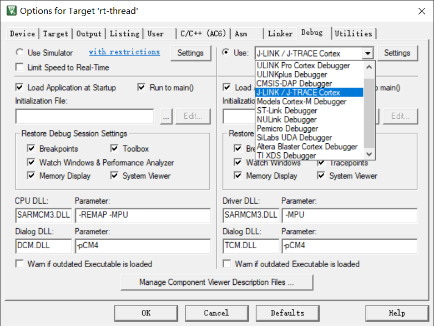Toggle hardware-side Load Application checkbox
Viewport: 434px width, 326px height.
226,88
